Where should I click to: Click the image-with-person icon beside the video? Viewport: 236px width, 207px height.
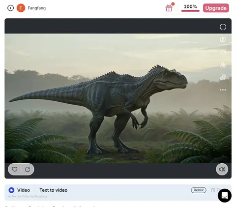[223, 39]
